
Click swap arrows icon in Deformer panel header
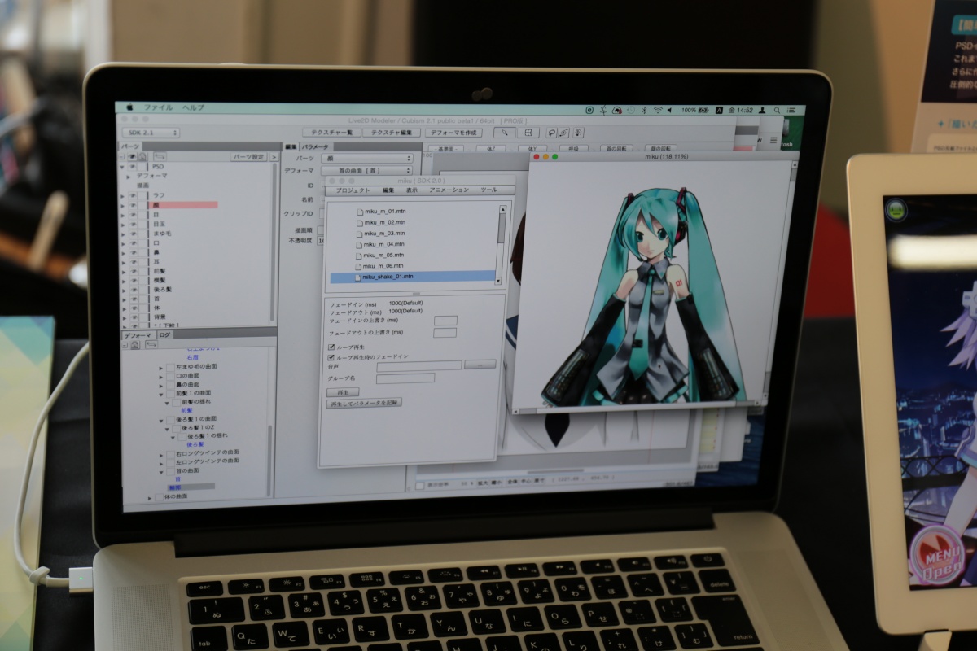[x=151, y=344]
